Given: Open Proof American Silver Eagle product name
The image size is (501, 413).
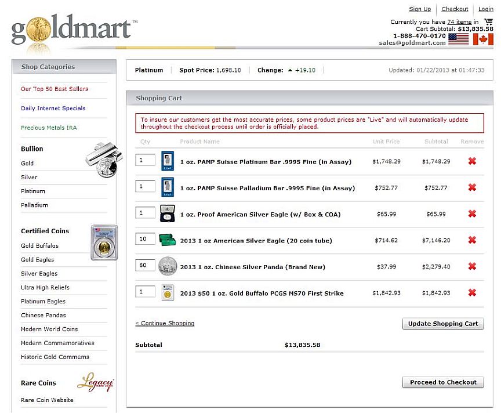Looking at the screenshot, I should tap(260, 214).
